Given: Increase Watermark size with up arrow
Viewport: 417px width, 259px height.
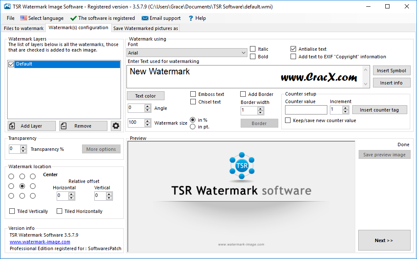Looking at the screenshot, I should [148, 121].
